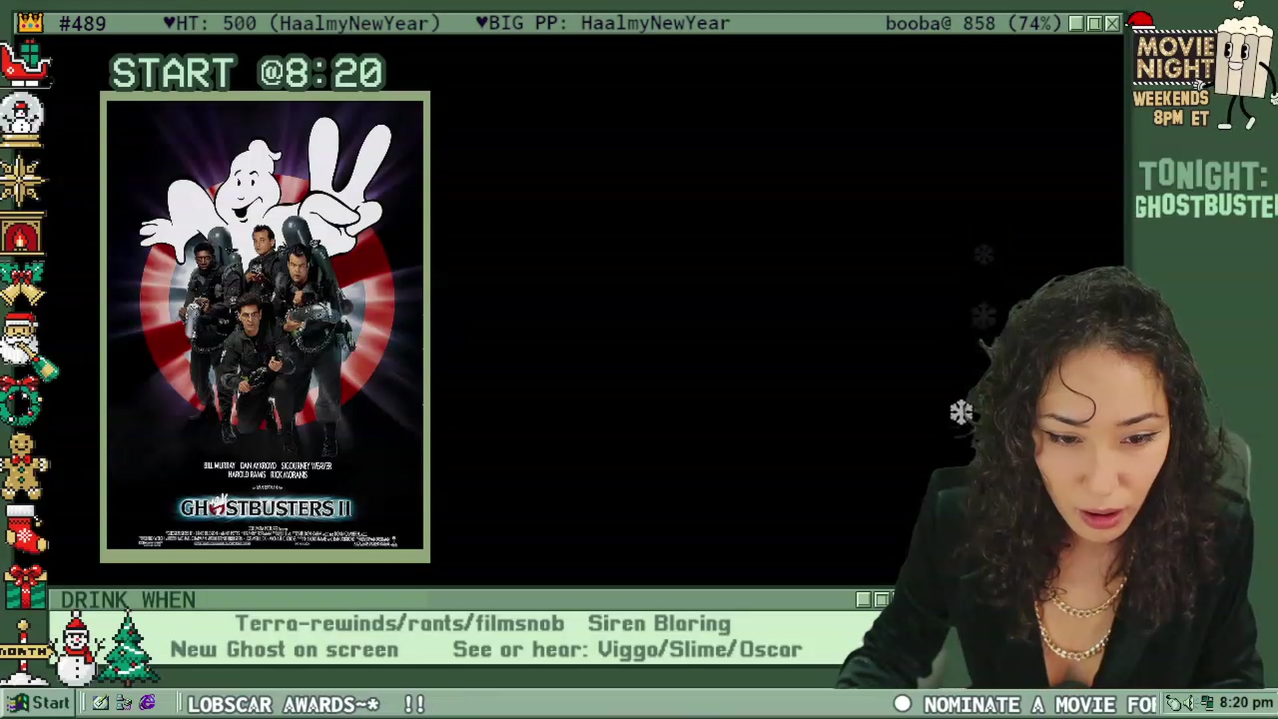The height and width of the screenshot is (719, 1278).
Task: Click the HT: 500 (HaalmyNewYear) title text
Action: [302, 24]
